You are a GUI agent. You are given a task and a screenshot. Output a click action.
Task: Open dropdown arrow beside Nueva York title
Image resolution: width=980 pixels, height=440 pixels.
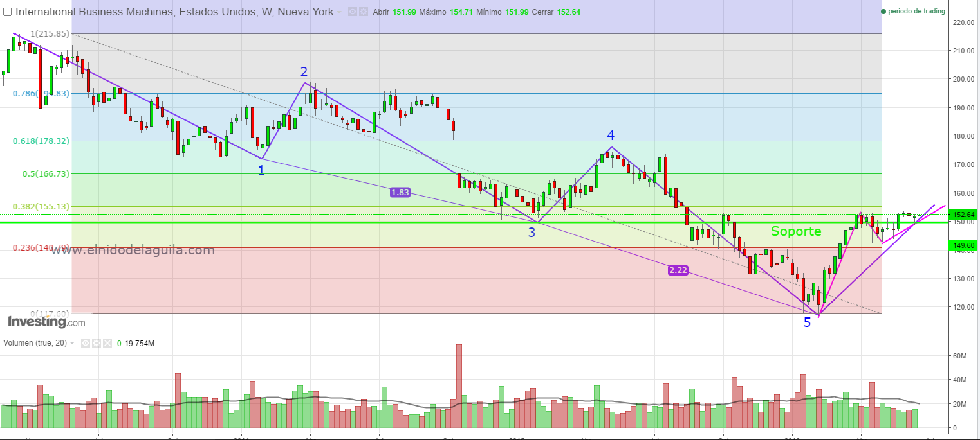click(340, 12)
